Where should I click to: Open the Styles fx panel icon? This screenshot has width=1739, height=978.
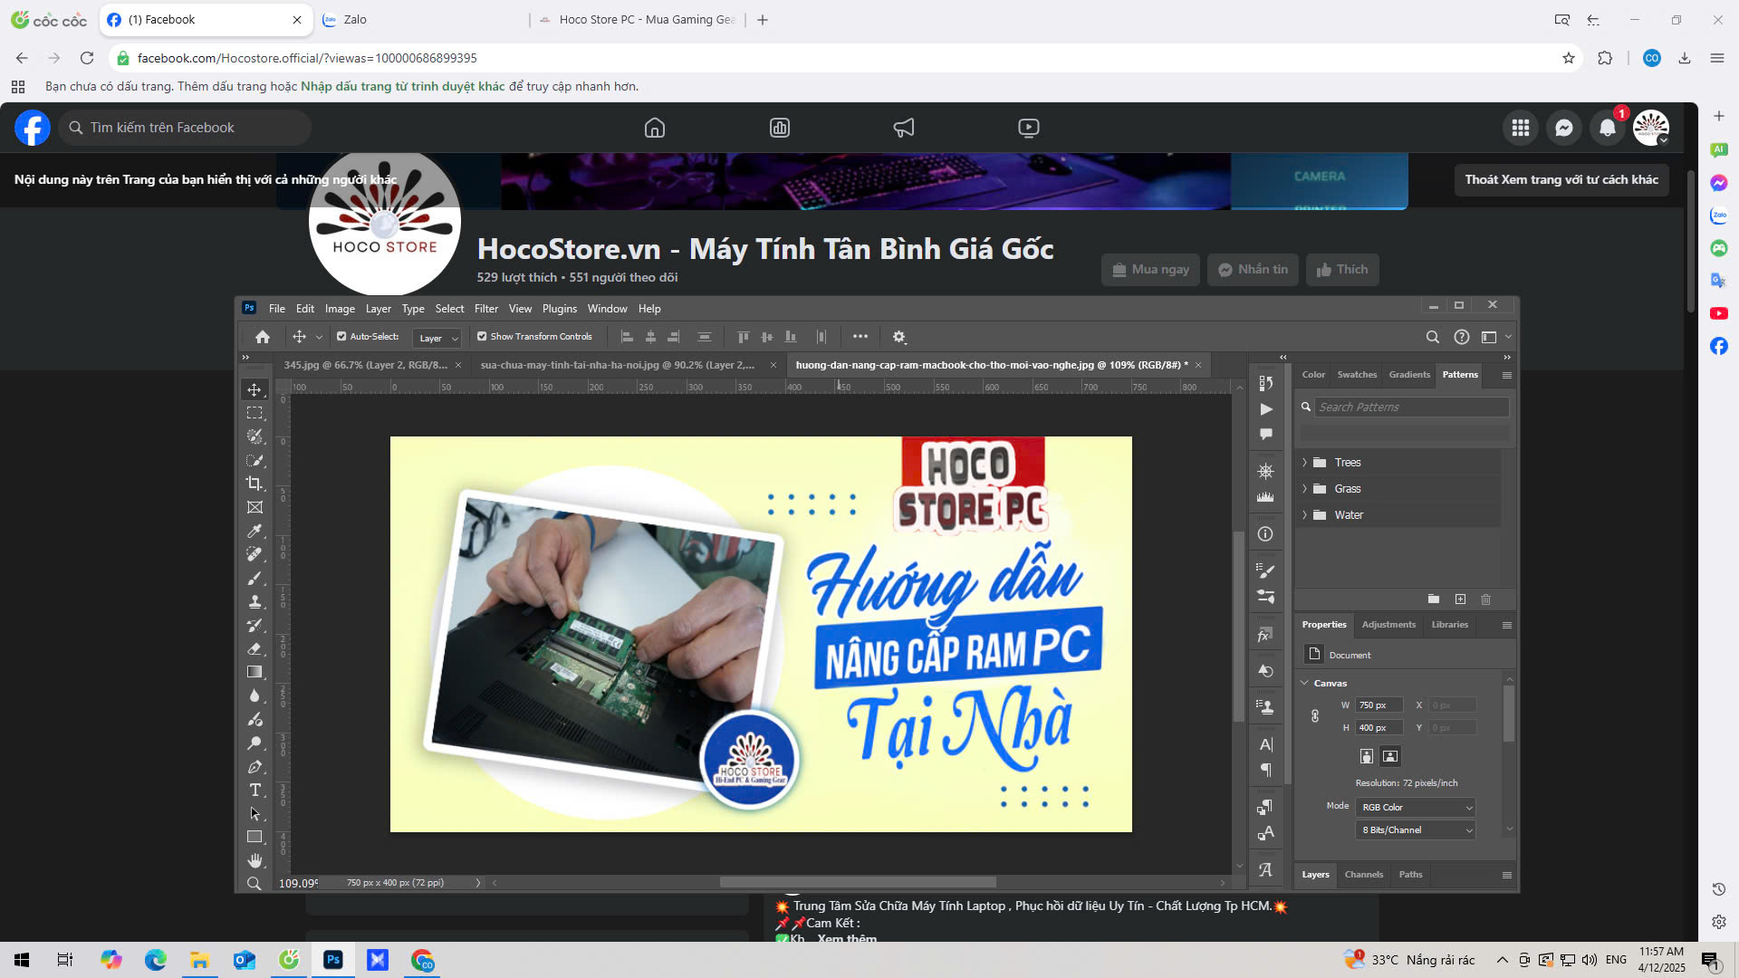pos(1265,635)
